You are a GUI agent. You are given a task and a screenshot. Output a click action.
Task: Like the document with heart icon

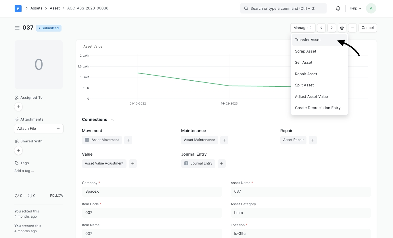tap(17, 196)
